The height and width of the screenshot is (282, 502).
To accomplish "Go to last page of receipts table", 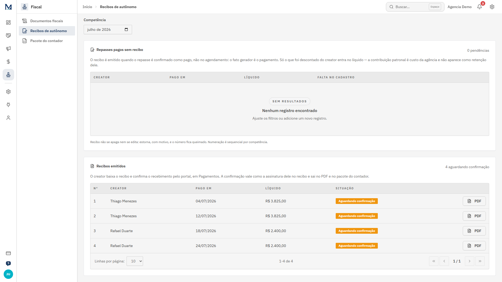I will pos(480,261).
